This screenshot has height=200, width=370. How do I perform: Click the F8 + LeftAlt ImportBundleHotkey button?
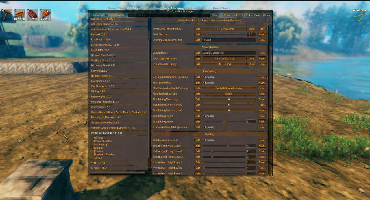pos(224,64)
